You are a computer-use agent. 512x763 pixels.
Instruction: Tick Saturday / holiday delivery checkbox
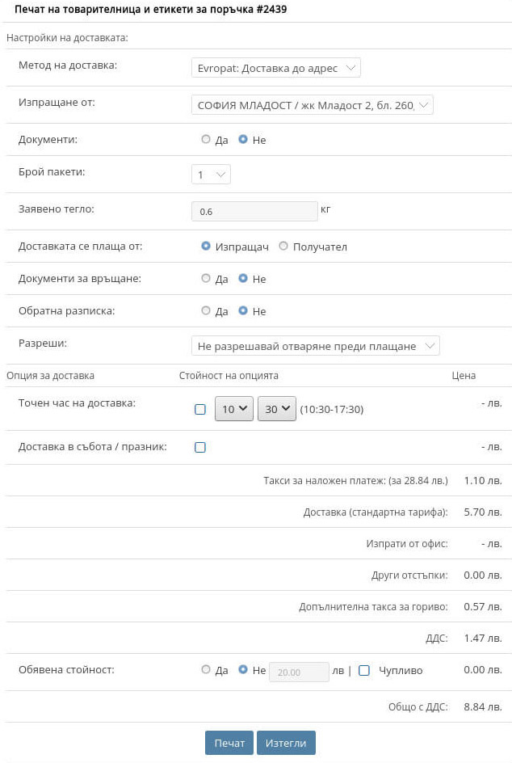click(x=200, y=447)
